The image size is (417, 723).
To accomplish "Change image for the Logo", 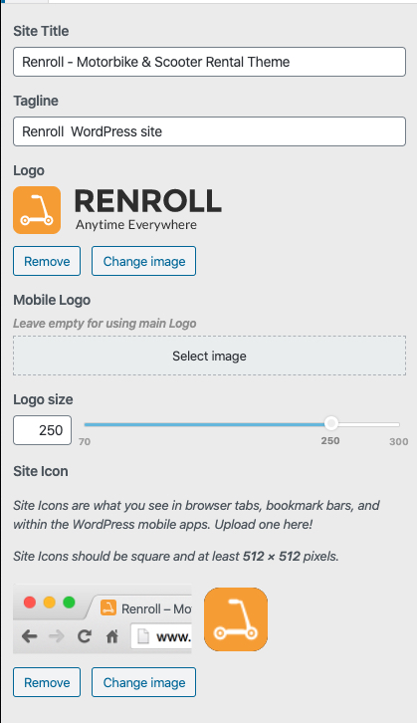I will coord(143,261).
